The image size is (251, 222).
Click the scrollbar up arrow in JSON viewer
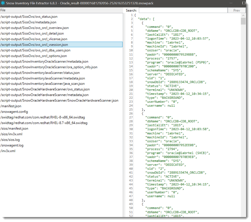point(243,16)
